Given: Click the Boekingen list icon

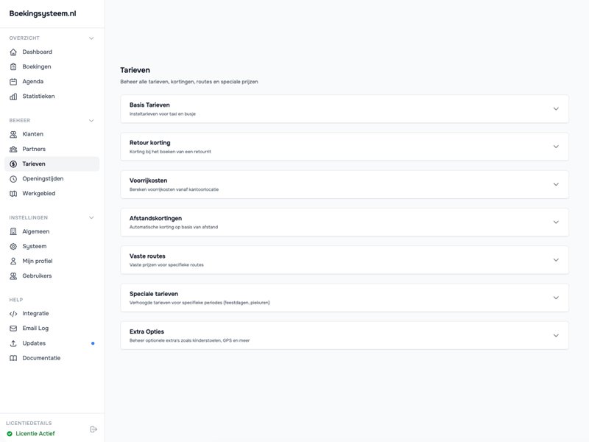Looking at the screenshot, I should pyautogui.click(x=12, y=66).
